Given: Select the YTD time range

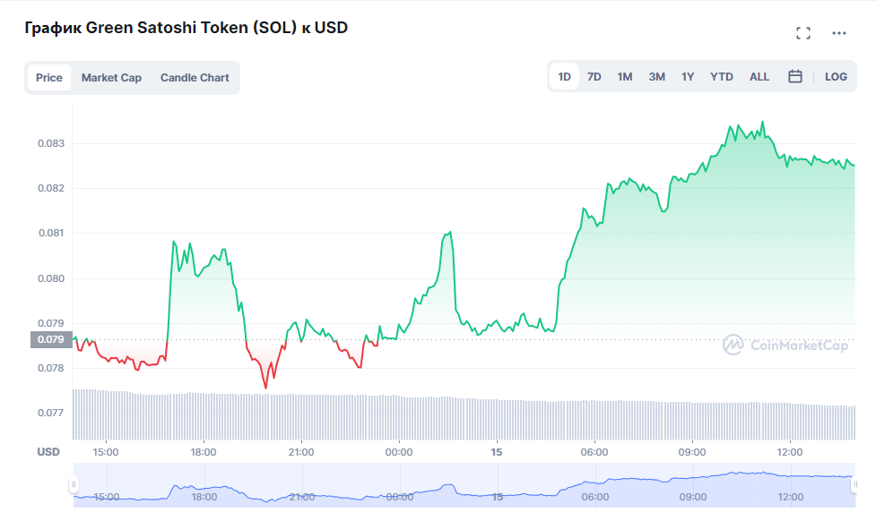Looking at the screenshot, I should (721, 77).
